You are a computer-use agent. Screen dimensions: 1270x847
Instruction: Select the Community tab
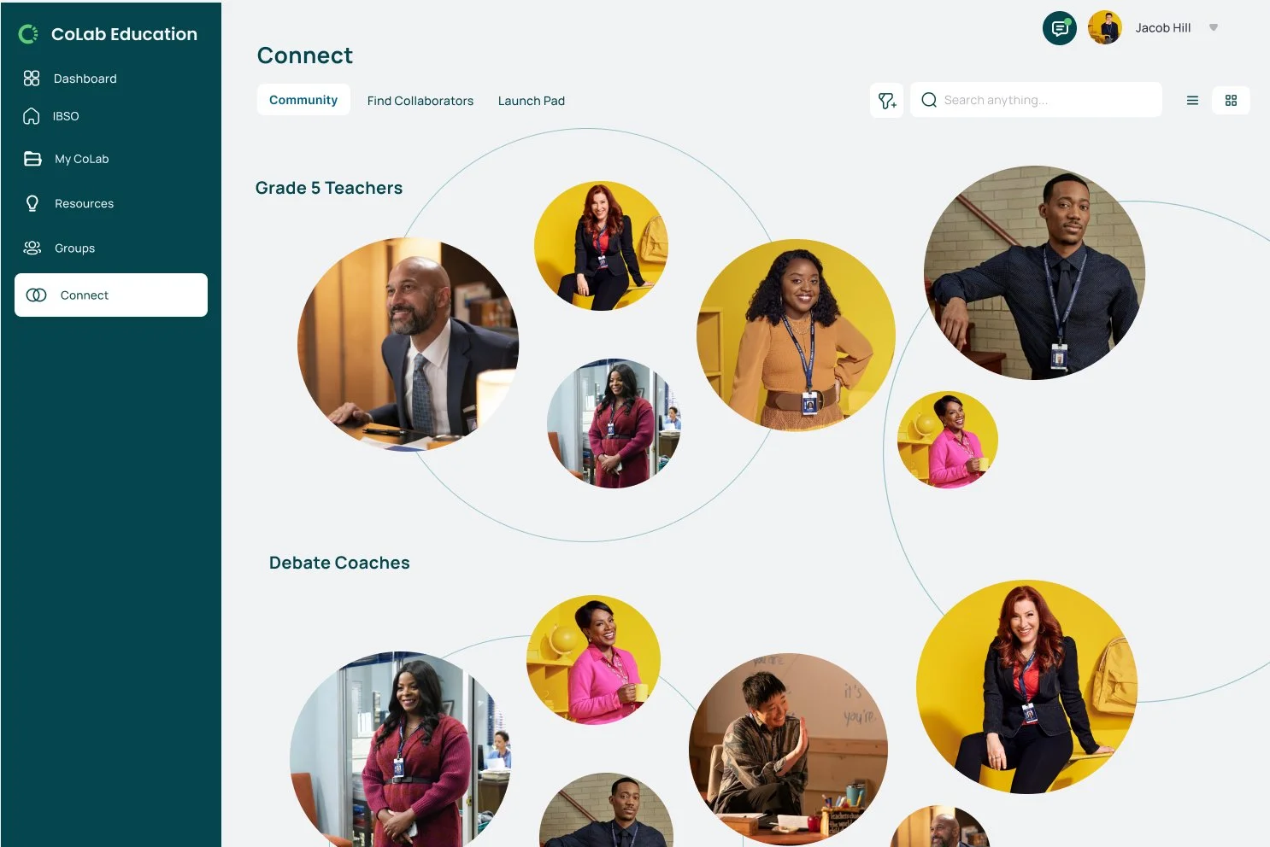pos(303,100)
